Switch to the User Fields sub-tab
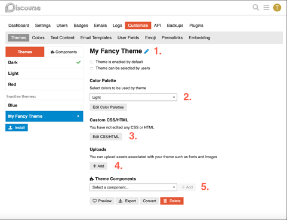 tap(128, 37)
